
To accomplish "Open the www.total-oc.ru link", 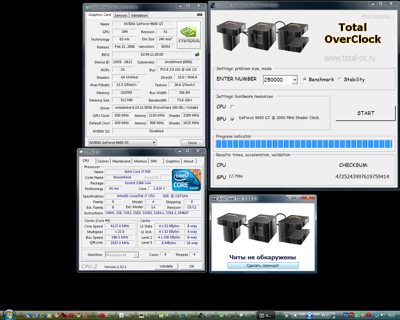I will tap(350, 58).
